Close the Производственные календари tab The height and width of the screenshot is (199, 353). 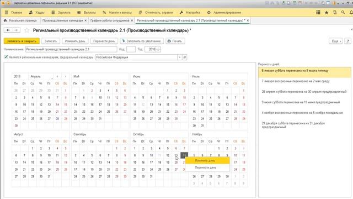85,20
